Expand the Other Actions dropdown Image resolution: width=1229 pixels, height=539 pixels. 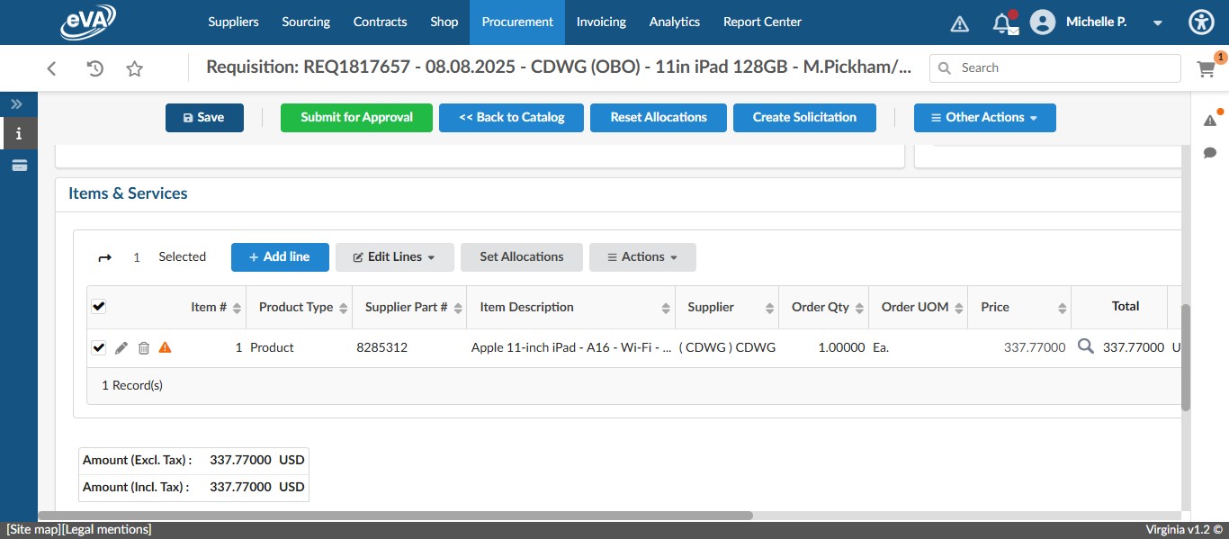tap(984, 118)
